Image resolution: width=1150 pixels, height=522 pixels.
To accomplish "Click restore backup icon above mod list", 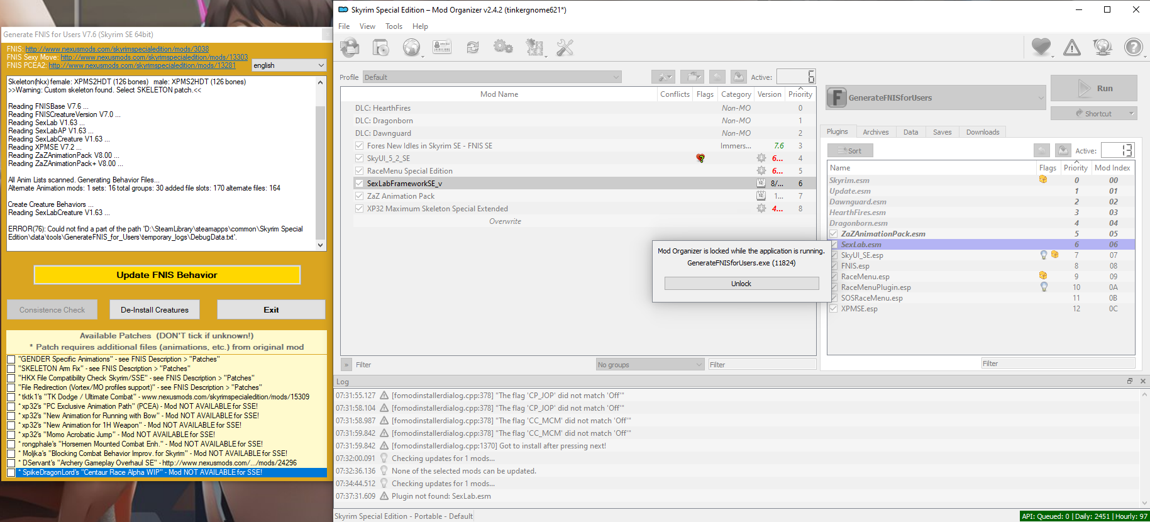I will click(717, 77).
